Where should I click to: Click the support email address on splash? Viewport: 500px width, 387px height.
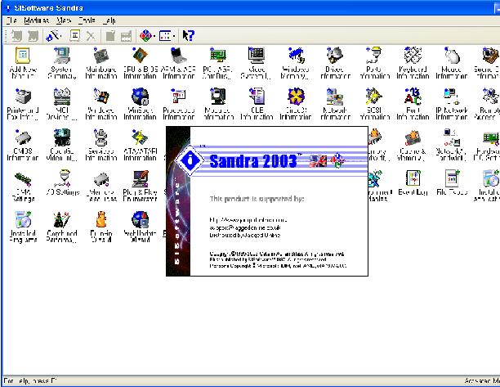click(245, 227)
